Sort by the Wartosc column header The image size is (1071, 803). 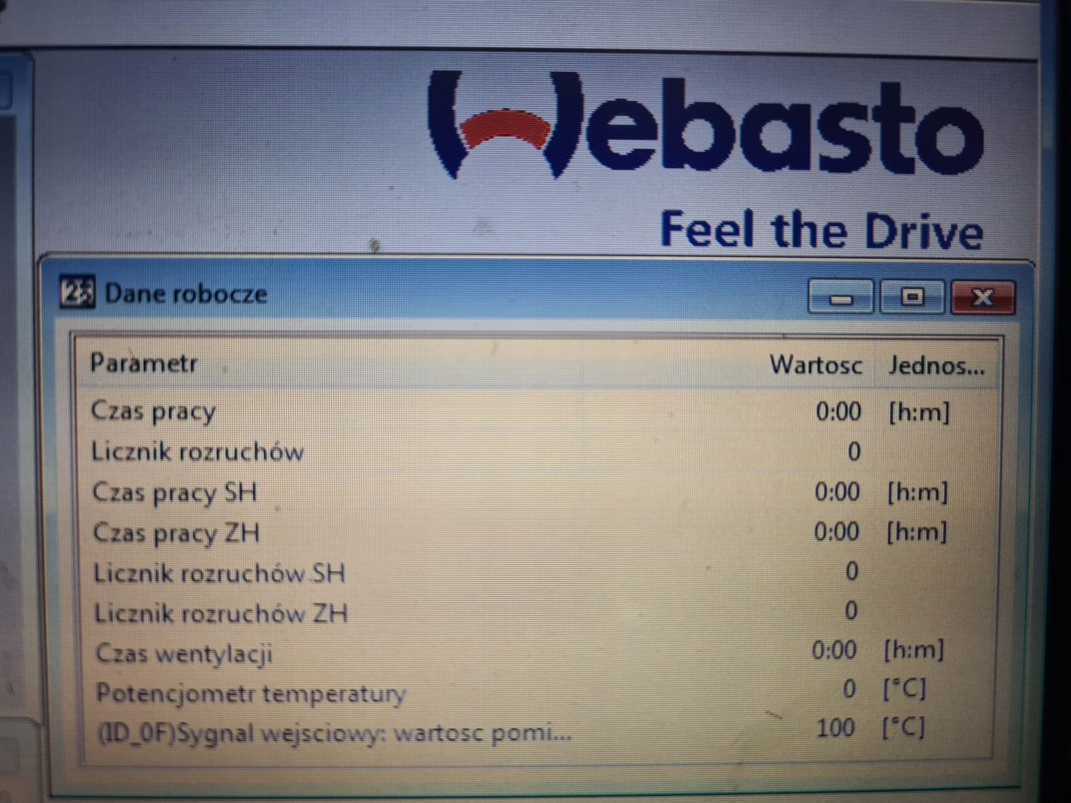coord(815,365)
